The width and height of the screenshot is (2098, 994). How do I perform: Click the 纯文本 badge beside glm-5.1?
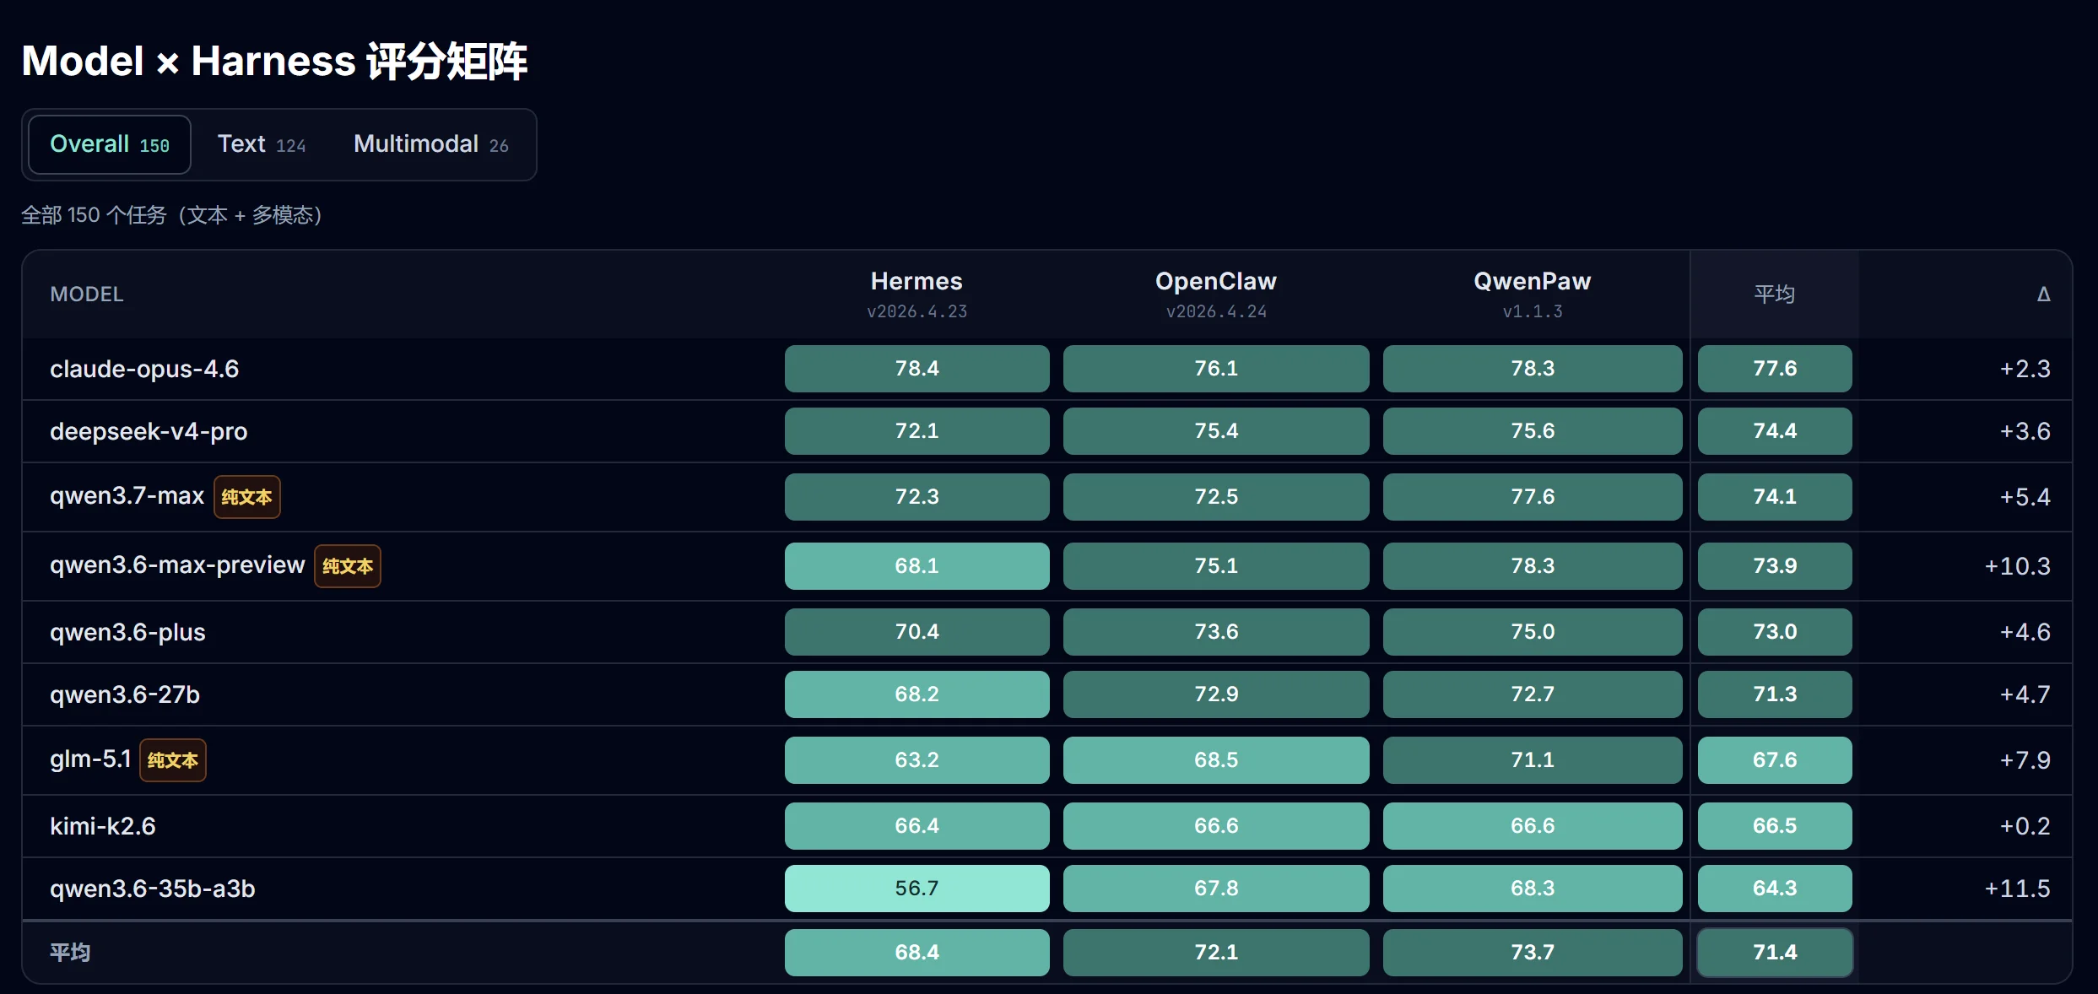click(x=173, y=760)
